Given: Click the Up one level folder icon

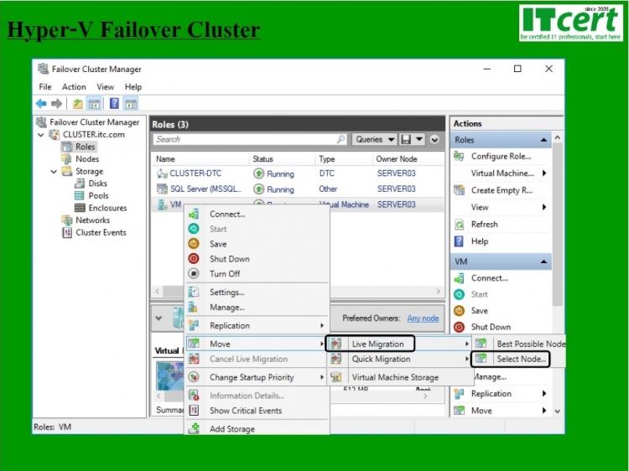Looking at the screenshot, I should coord(77,104).
